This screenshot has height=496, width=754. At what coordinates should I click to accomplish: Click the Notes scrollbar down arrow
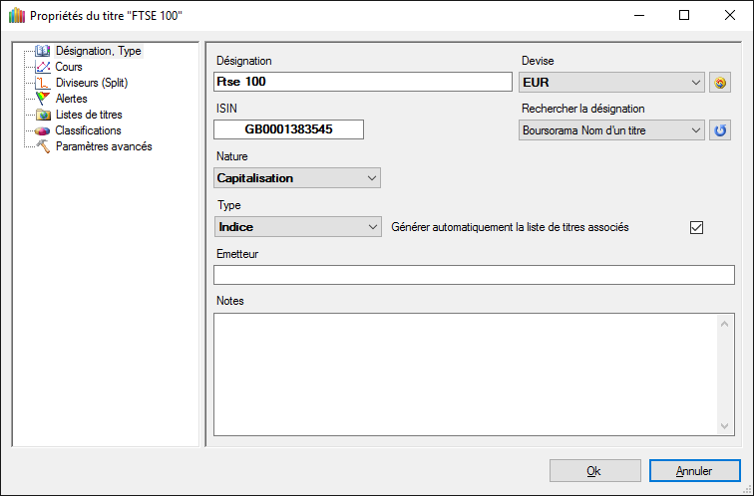click(x=725, y=426)
